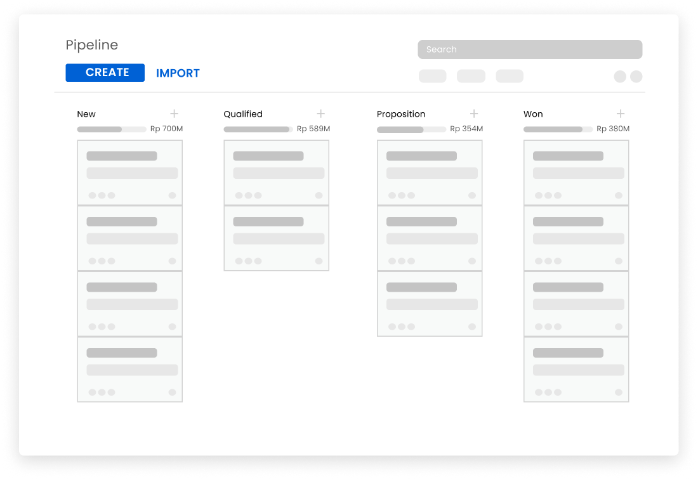Click the CREATE button
Image resolution: width=698 pixels, height=480 pixels.
(x=105, y=73)
